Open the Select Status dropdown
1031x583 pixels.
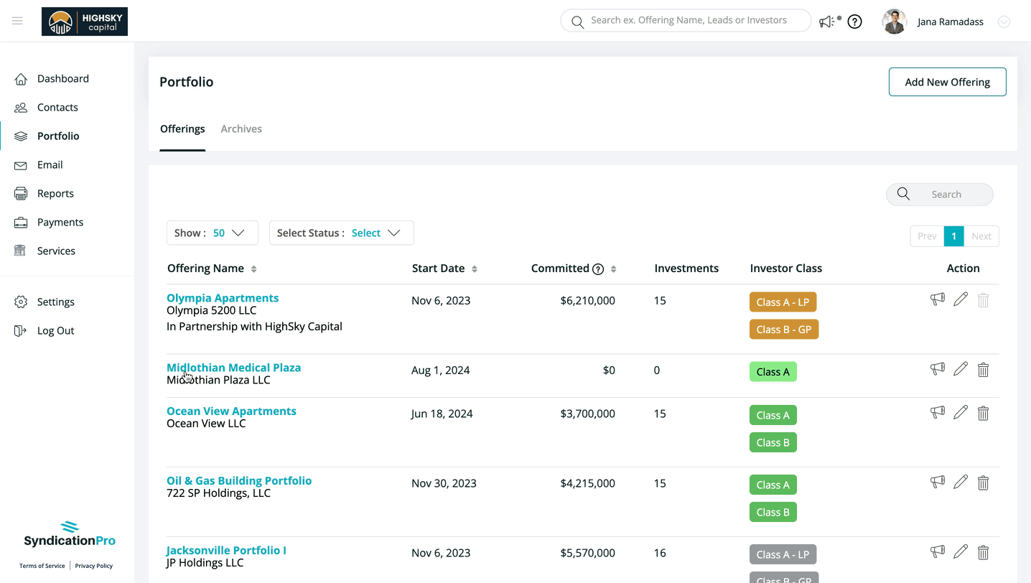342,233
